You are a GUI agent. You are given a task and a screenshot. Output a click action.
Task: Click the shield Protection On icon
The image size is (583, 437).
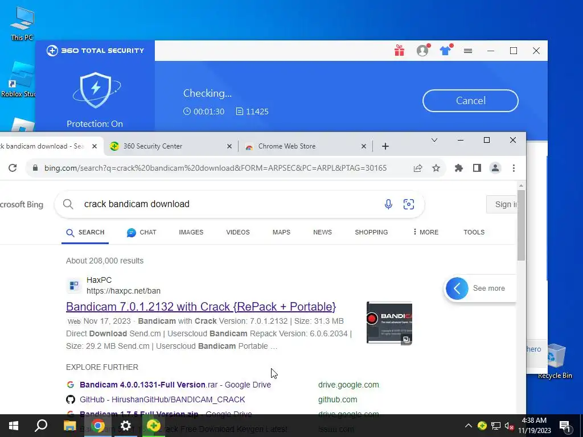(96, 90)
